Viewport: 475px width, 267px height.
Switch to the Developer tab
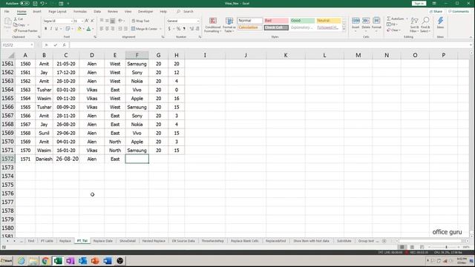click(x=145, y=12)
